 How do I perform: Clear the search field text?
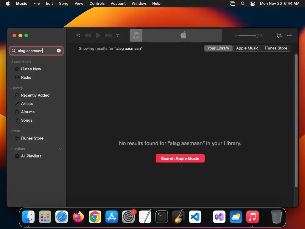click(x=59, y=51)
